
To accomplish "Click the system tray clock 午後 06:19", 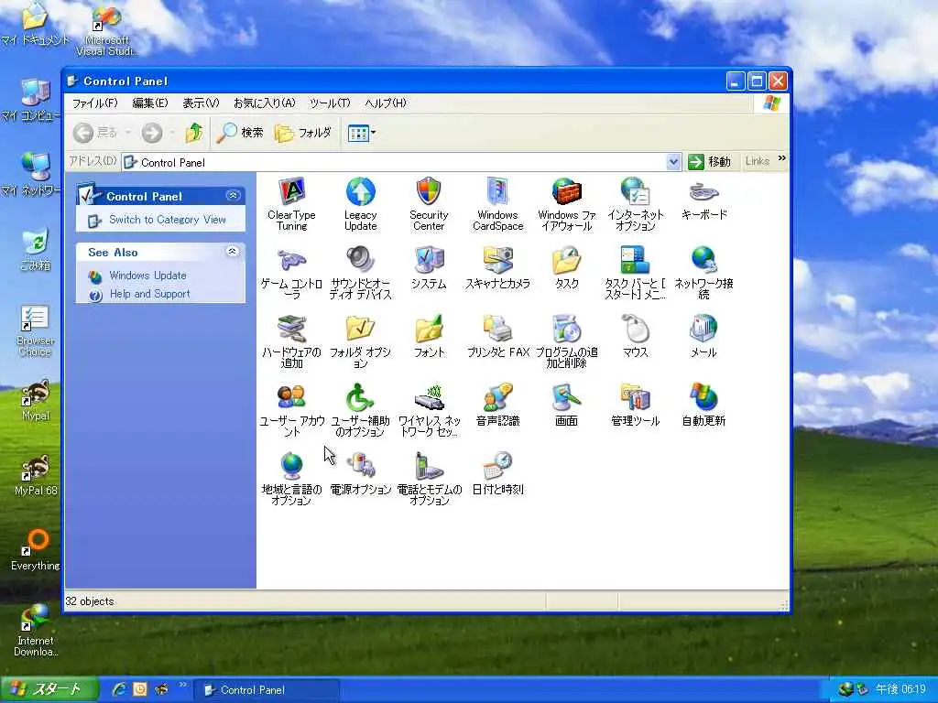I will 901,690.
